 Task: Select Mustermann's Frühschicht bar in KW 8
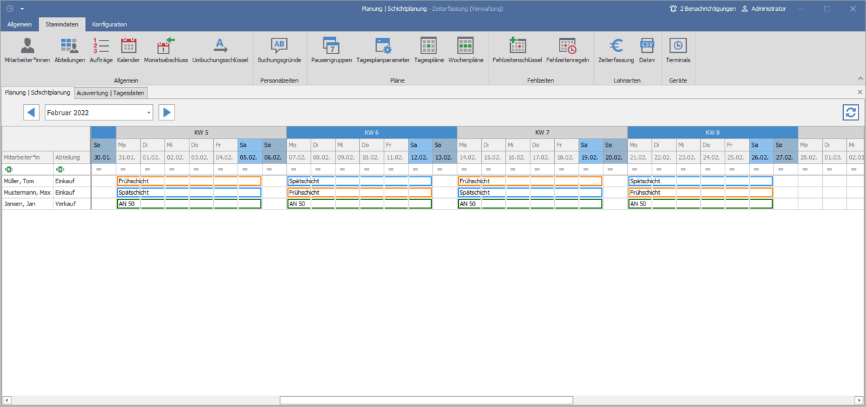(700, 193)
